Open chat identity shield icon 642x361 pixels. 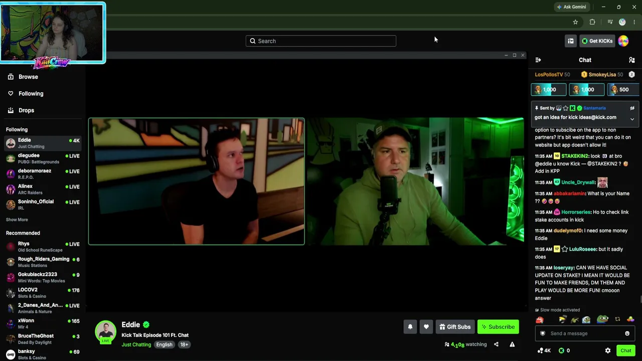pyautogui.click(x=543, y=333)
